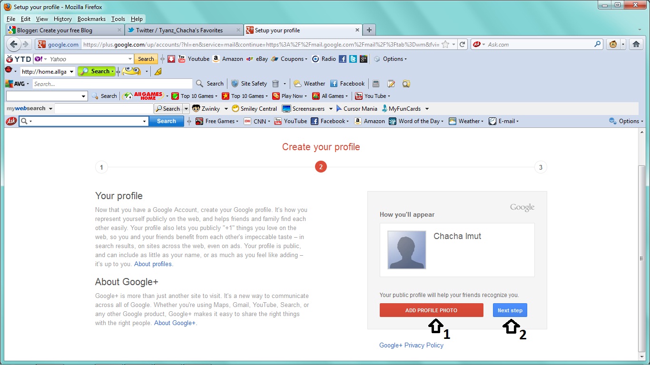Viewport: 650px width, 365px height.
Task: Focus the AVG Search... input field
Action: click(x=112, y=84)
